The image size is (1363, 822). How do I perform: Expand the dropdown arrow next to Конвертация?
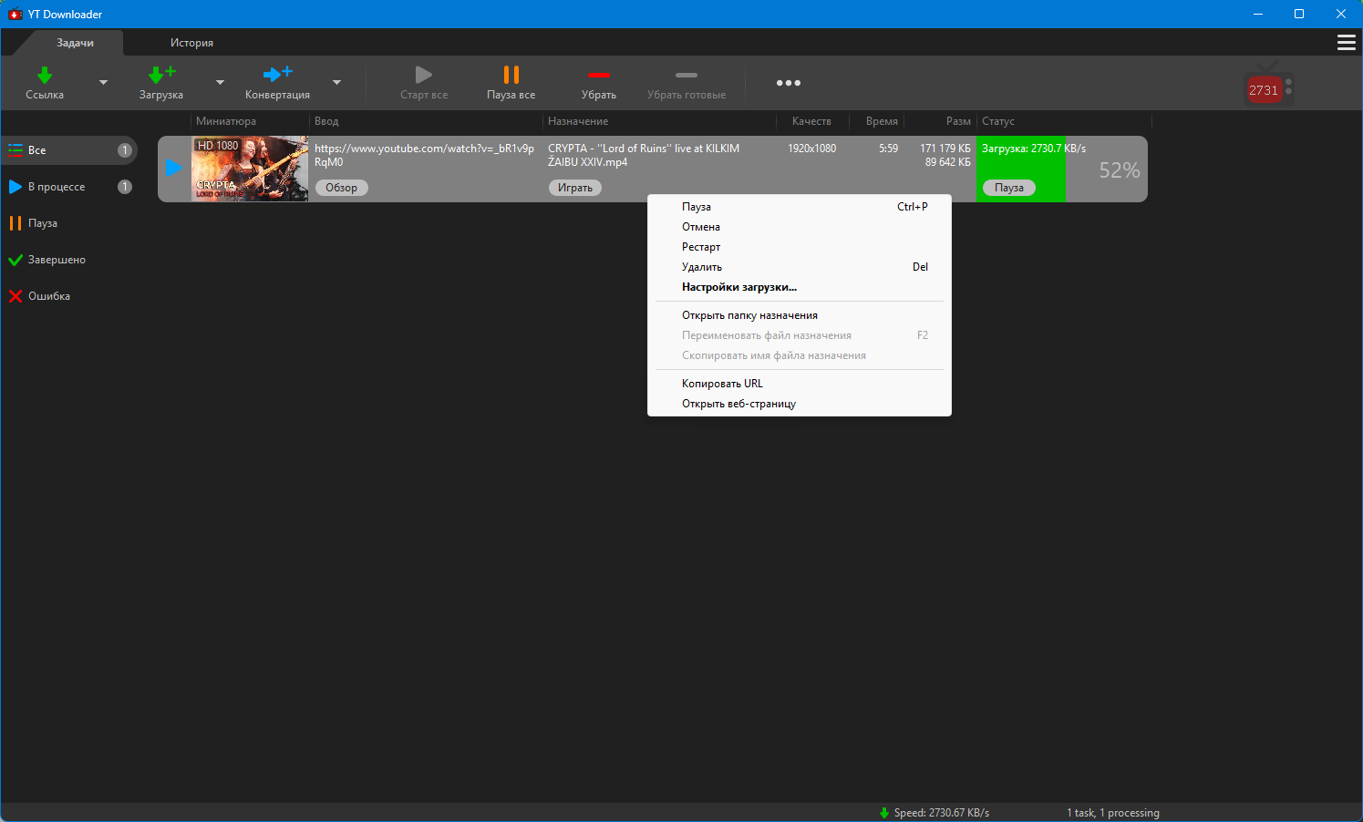pos(336,83)
